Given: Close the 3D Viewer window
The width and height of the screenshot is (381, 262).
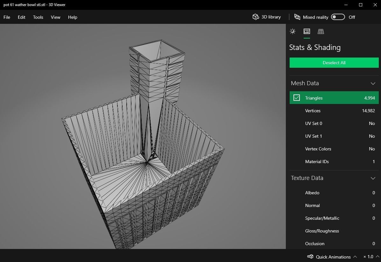Looking at the screenshot, I should tap(375, 5).
